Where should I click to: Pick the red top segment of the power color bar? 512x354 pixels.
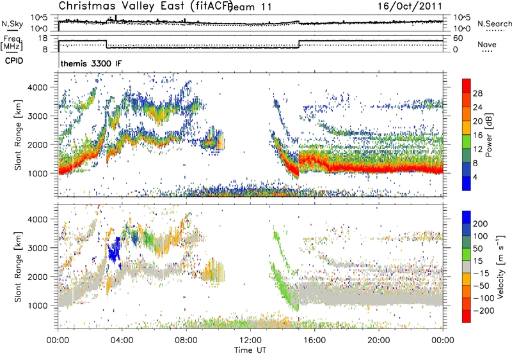(x=467, y=86)
